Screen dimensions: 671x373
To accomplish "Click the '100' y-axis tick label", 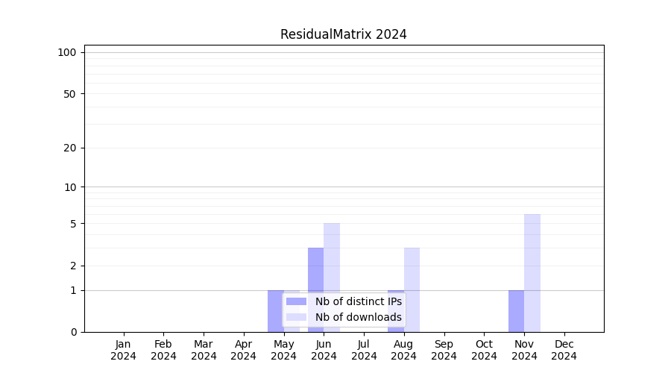I will [x=67, y=52].
